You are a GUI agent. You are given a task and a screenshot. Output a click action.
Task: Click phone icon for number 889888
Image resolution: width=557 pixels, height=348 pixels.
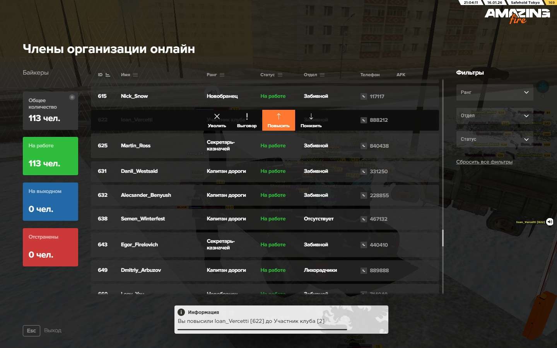pos(364,270)
